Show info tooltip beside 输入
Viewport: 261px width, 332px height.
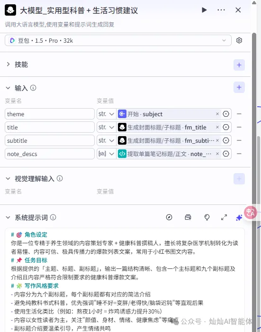[x=33, y=87]
